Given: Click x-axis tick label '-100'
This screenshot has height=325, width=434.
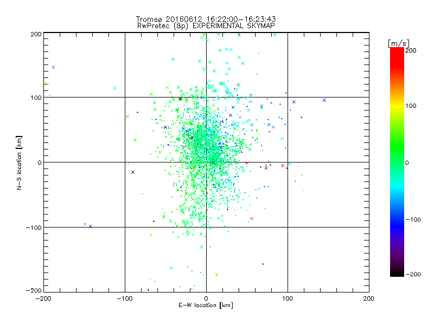Looking at the screenshot, I should tap(125, 298).
